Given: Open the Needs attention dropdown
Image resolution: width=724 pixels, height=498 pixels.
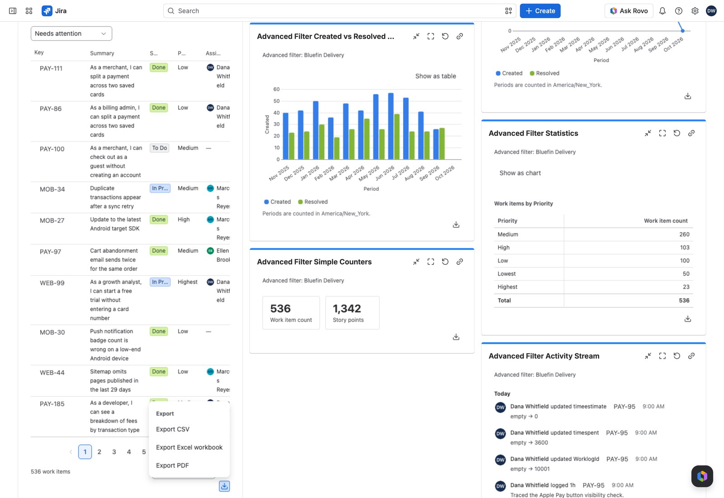Looking at the screenshot, I should pos(71,34).
